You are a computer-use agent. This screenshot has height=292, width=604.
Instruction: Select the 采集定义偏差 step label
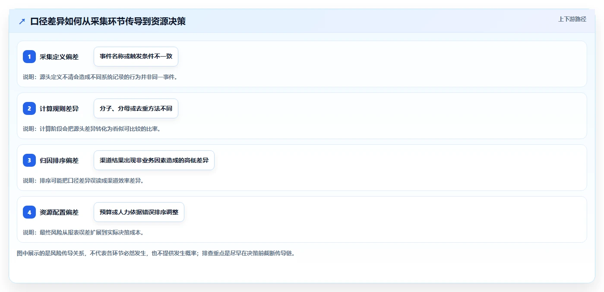pos(59,57)
